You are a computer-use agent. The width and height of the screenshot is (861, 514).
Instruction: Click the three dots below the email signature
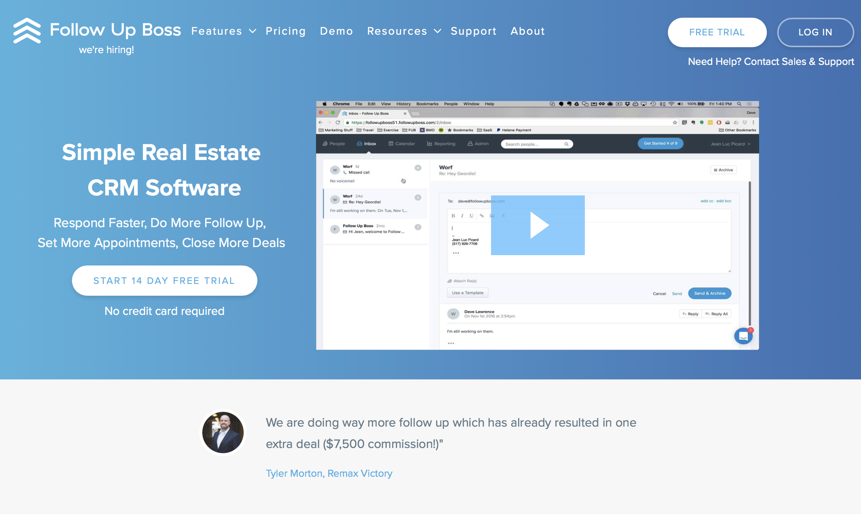point(456,253)
